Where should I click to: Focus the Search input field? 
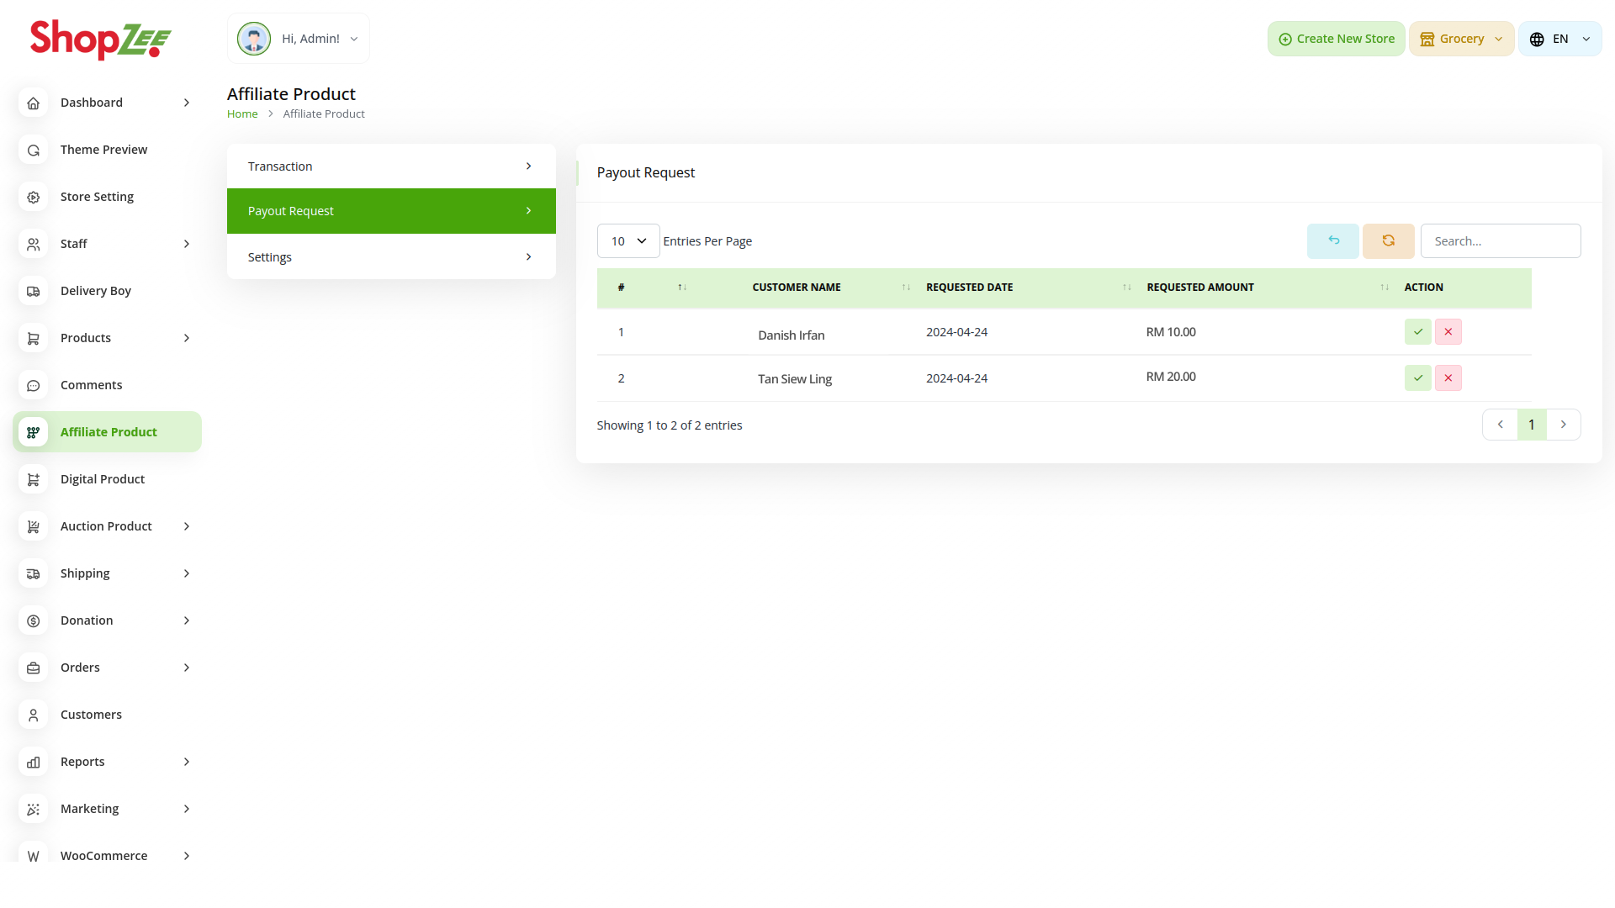tap(1500, 241)
